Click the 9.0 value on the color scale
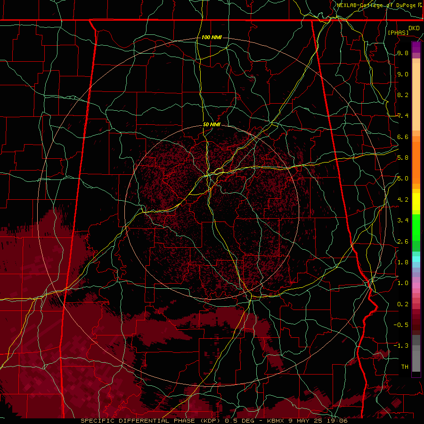Screen dimensions: 424x424 (x=403, y=74)
